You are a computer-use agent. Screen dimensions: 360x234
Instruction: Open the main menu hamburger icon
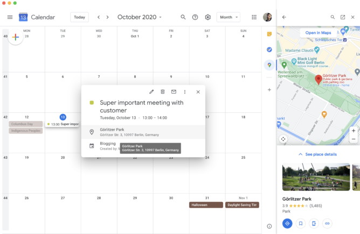tap(10, 17)
